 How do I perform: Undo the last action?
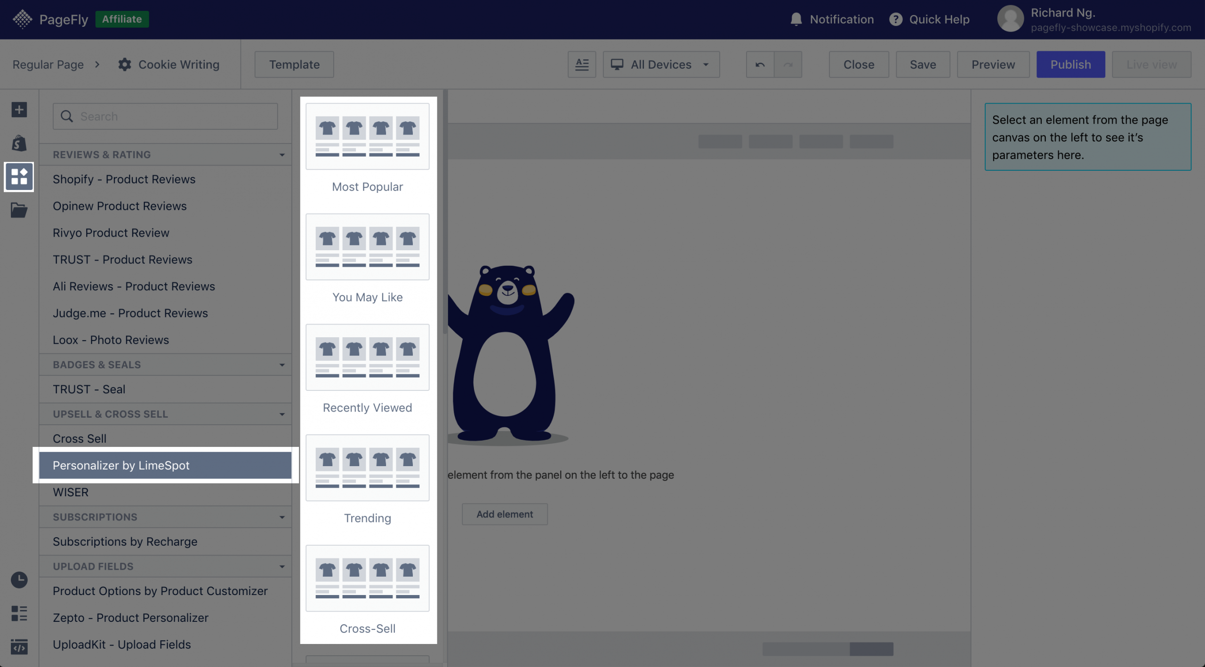[760, 64]
